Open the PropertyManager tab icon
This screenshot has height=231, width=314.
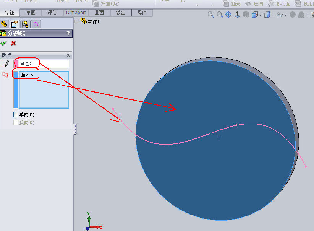(x=15, y=24)
